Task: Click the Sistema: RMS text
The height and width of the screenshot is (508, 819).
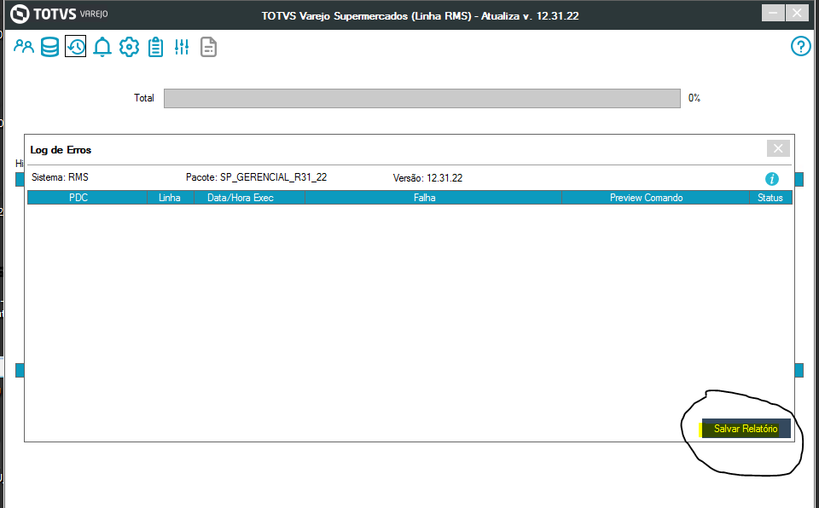Action: click(60, 177)
